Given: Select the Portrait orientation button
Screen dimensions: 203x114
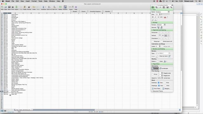Looking at the screenshot, I should pos(155,68).
